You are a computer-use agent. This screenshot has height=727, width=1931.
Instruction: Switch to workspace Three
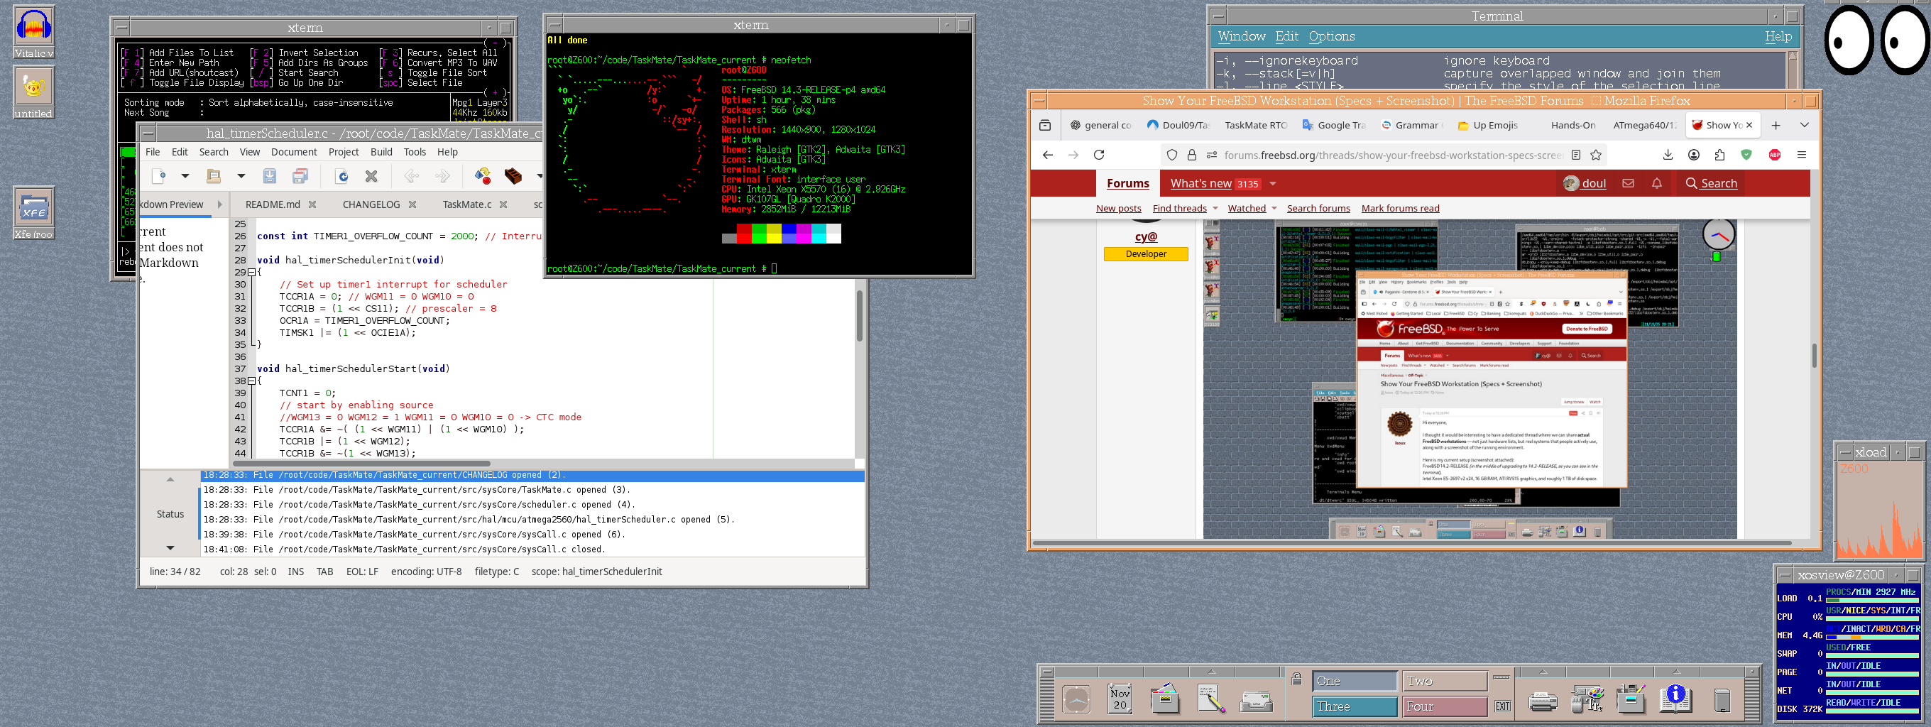pos(1354,706)
